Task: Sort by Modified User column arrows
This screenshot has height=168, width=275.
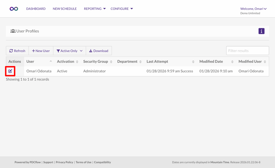Action: (x=265, y=62)
